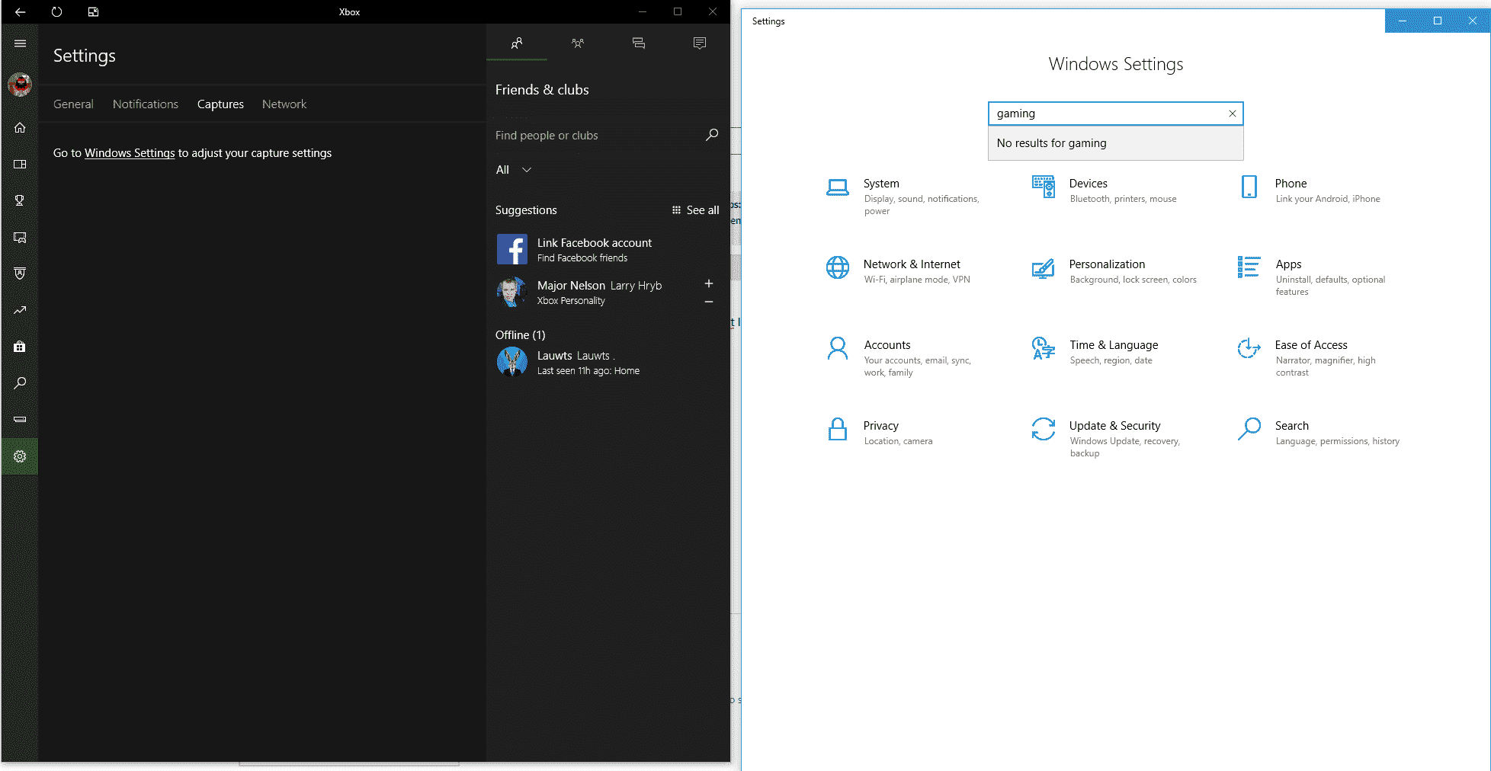Select the Messages panel icon
This screenshot has width=1491, height=771.
(639, 43)
